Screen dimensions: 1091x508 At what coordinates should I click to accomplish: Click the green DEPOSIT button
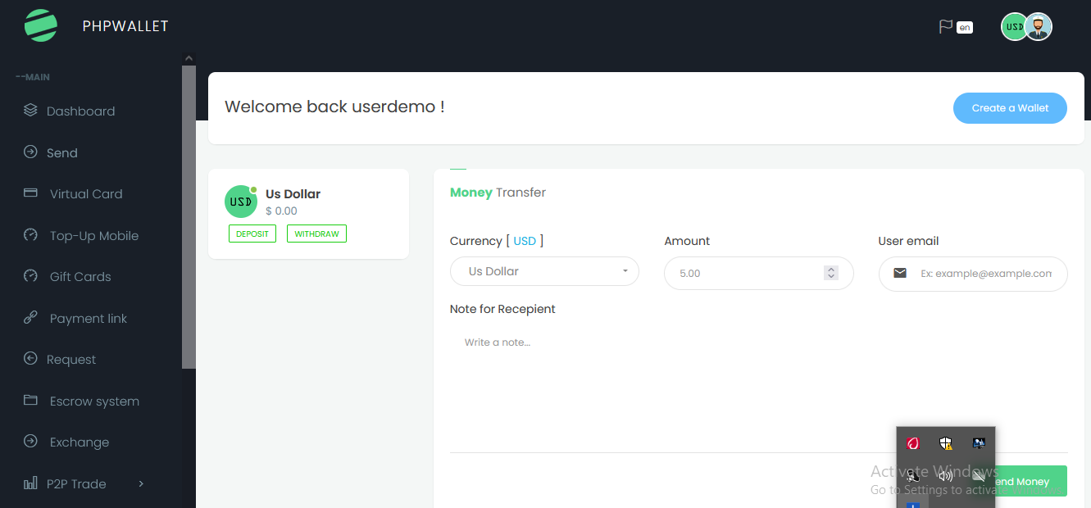pyautogui.click(x=252, y=234)
